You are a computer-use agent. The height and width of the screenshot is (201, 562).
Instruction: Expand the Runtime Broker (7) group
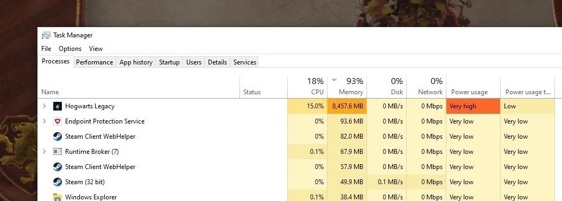[45, 152]
